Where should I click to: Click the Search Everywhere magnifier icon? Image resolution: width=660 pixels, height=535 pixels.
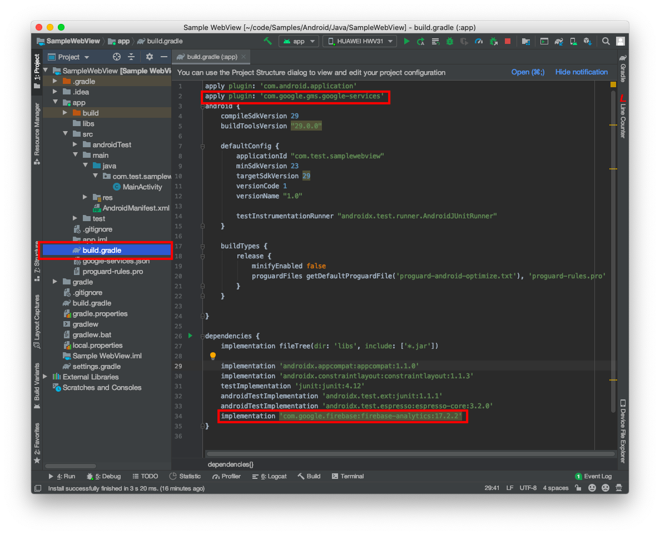(x=606, y=41)
